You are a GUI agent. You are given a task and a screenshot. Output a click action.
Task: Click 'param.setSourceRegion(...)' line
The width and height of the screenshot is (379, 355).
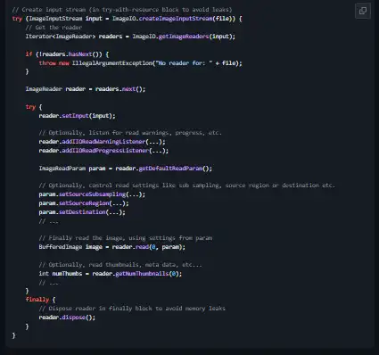point(84,203)
